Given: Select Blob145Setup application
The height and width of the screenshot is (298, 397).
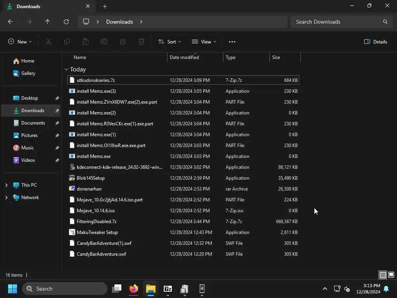Looking at the screenshot, I should tap(183, 178).
